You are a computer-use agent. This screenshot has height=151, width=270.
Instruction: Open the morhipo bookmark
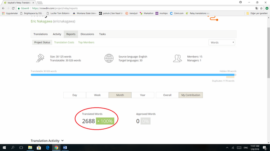(x=162, y=13)
